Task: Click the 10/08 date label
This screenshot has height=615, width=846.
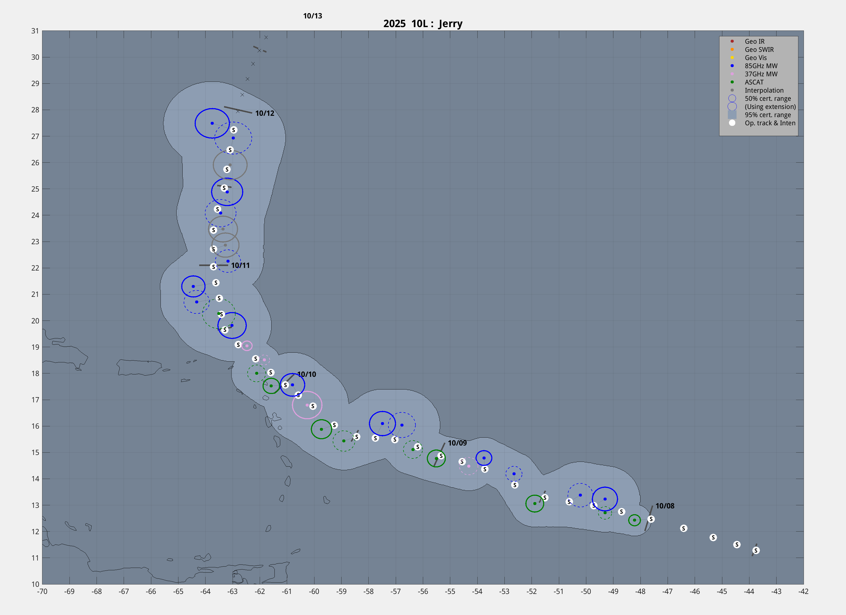Action: (665, 506)
